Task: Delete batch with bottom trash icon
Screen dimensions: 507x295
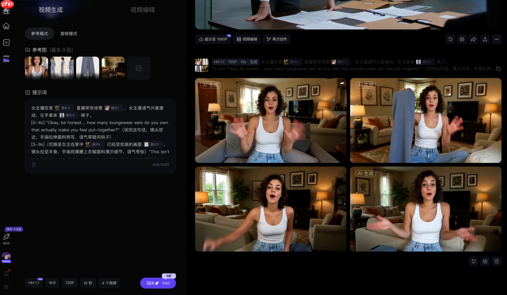Action: [x=497, y=261]
